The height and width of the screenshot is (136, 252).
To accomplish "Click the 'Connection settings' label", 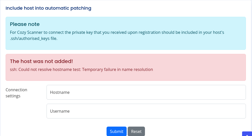I will [x=16, y=93].
